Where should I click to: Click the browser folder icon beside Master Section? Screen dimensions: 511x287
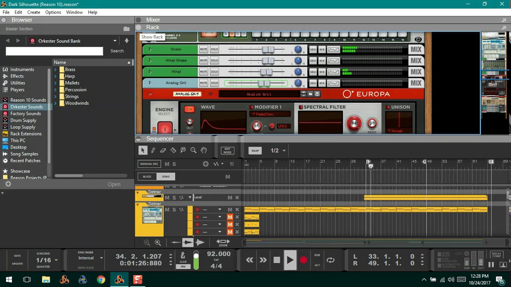(127, 29)
